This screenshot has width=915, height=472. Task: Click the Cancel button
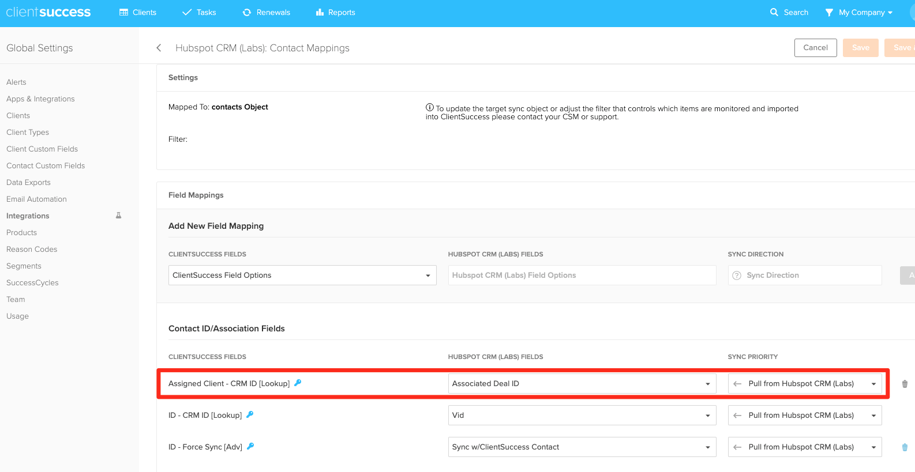coord(816,48)
